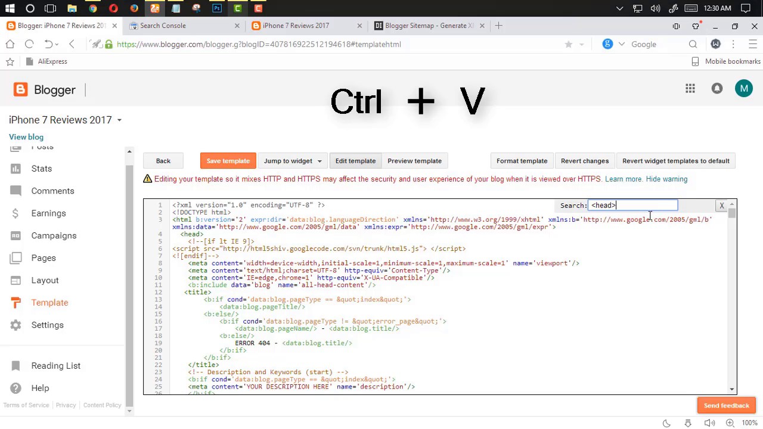Click Settings gear icon in sidebar

(16, 325)
